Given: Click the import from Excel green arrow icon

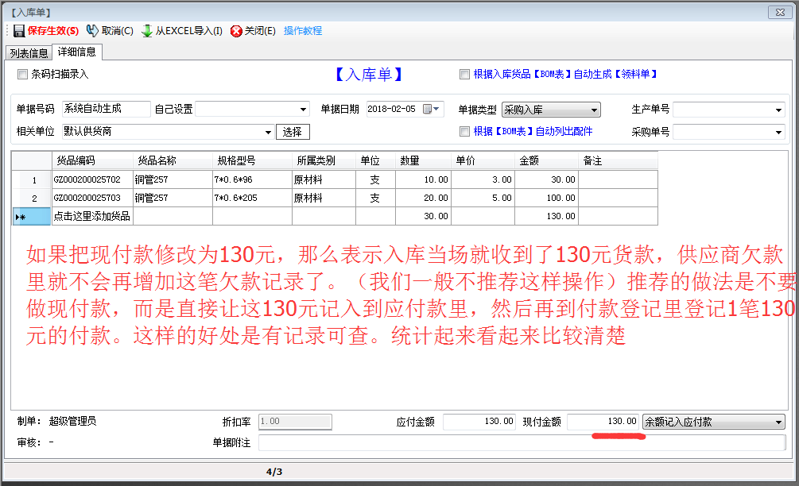Looking at the screenshot, I should pos(147,31).
